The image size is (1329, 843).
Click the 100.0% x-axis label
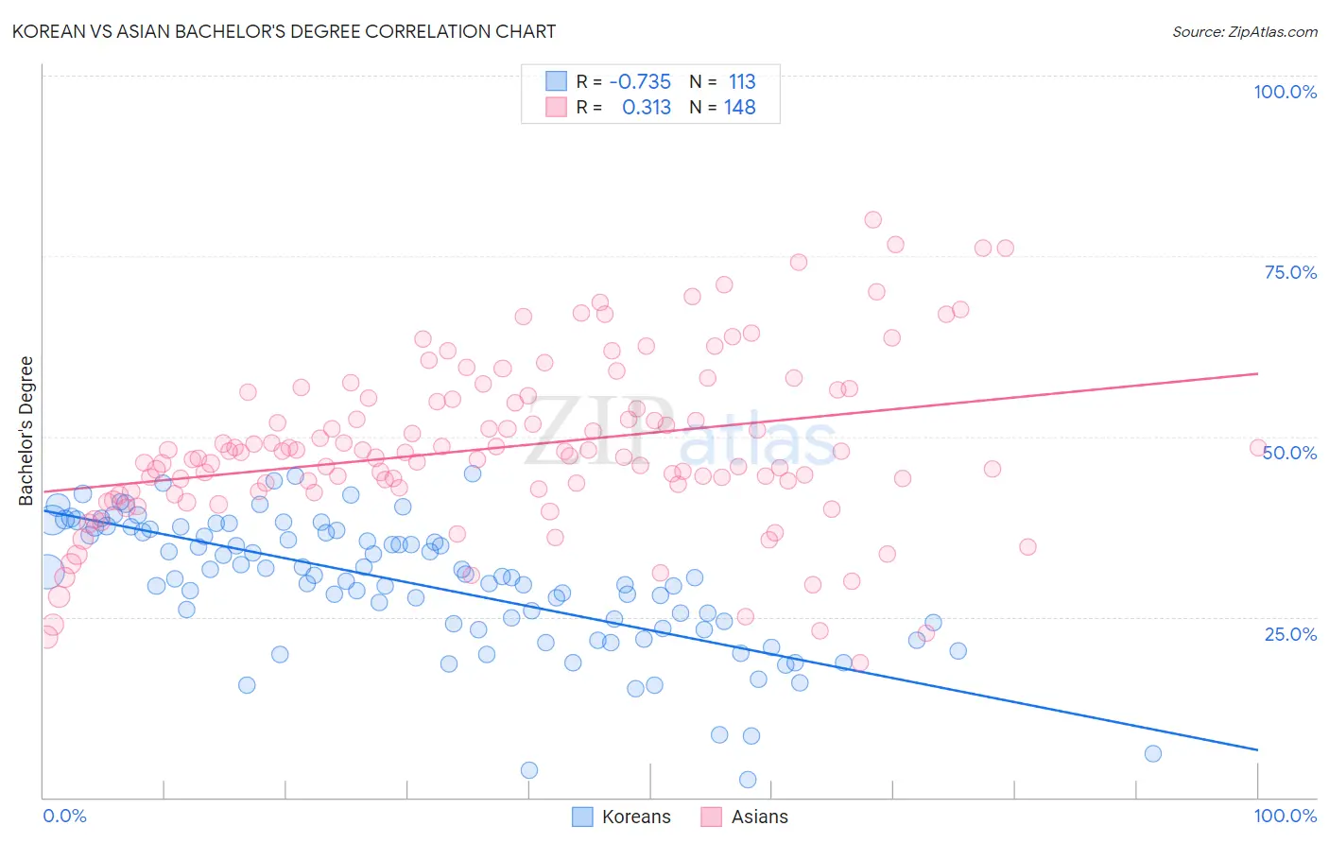pos(1285,816)
